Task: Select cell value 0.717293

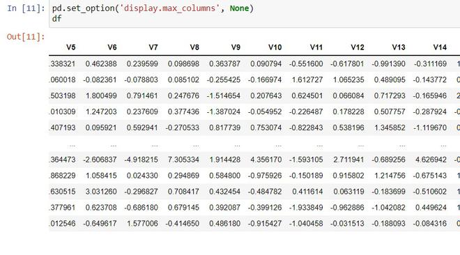Action: (x=390, y=95)
